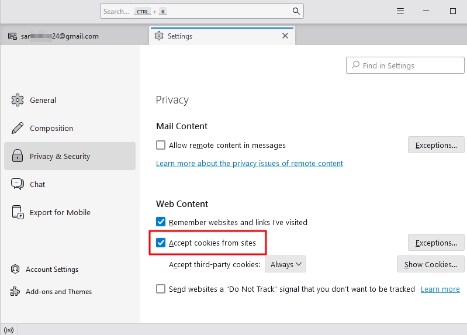Image resolution: width=467 pixels, height=335 pixels.
Task: Click the Find in Settings magnifier icon
Action: click(355, 65)
